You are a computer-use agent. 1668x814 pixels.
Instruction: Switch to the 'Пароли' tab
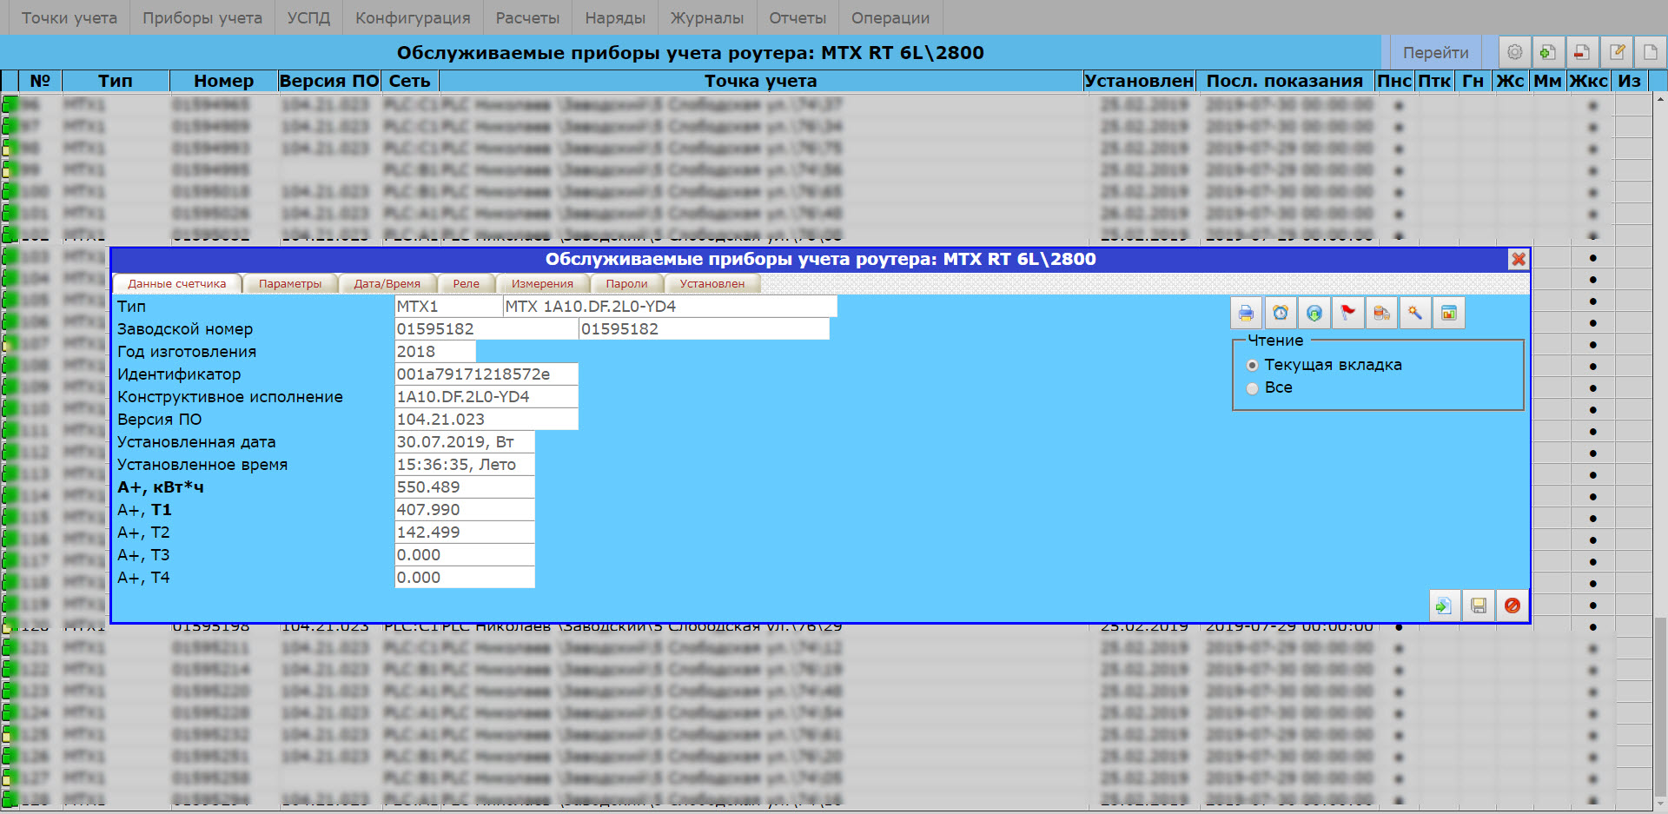coord(626,284)
